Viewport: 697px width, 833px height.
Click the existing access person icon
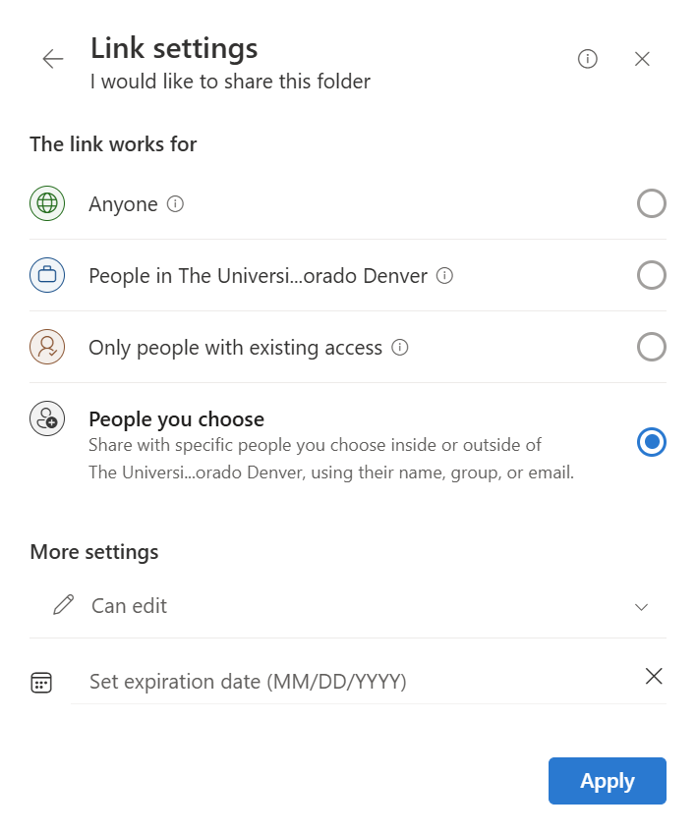[x=47, y=347]
